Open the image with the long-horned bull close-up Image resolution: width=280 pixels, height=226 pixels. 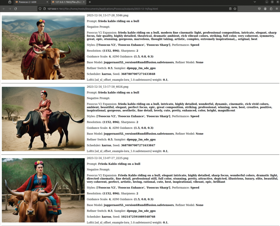point(43,190)
